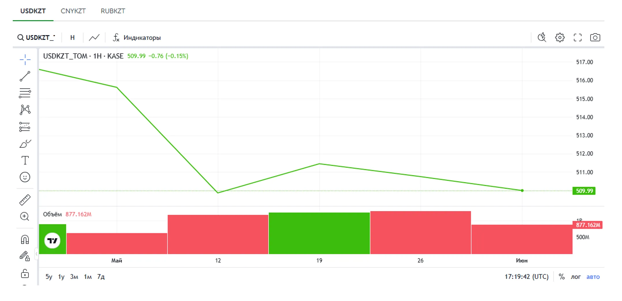
Task: Switch to the RUBKZT tab
Action: pos(113,11)
